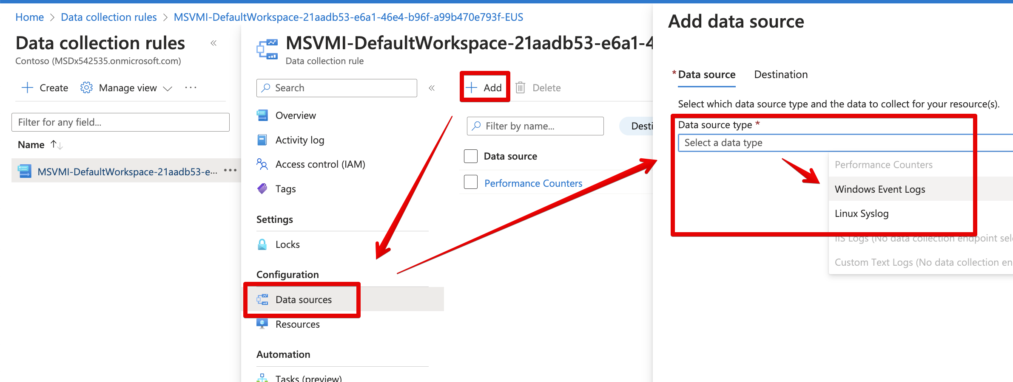Open Activity log in the resource menu
Screen dimensions: 1013x382
click(x=300, y=140)
